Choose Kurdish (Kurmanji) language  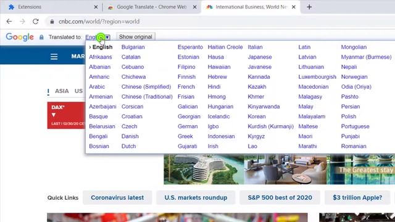[x=270, y=126]
